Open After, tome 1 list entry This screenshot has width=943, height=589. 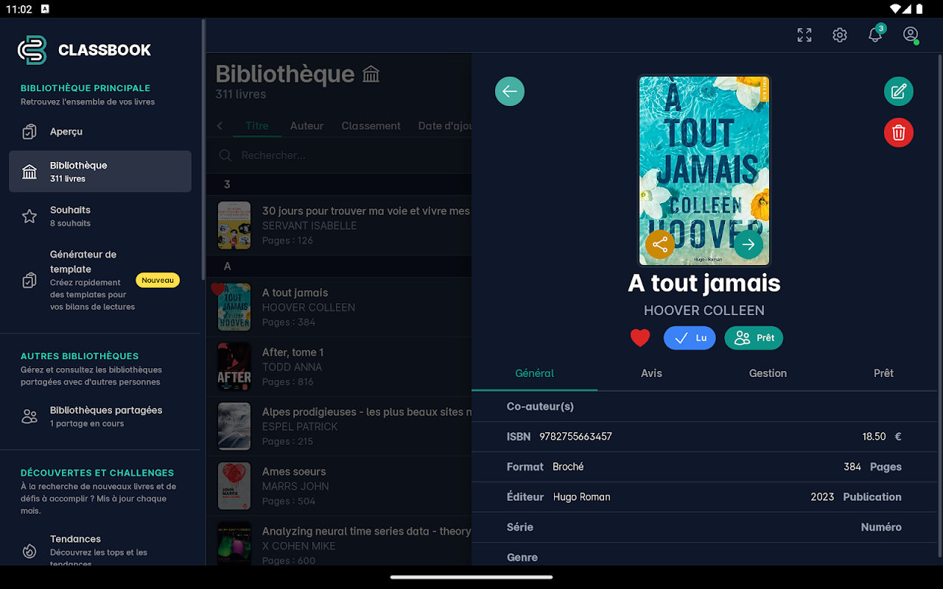pyautogui.click(x=339, y=367)
